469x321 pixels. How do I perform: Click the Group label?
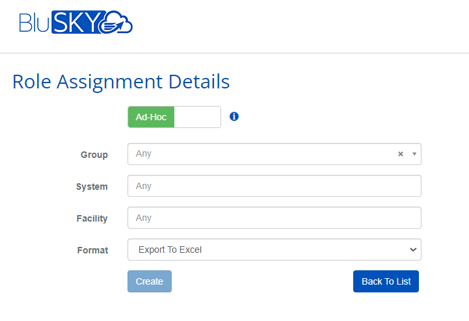[94, 155]
